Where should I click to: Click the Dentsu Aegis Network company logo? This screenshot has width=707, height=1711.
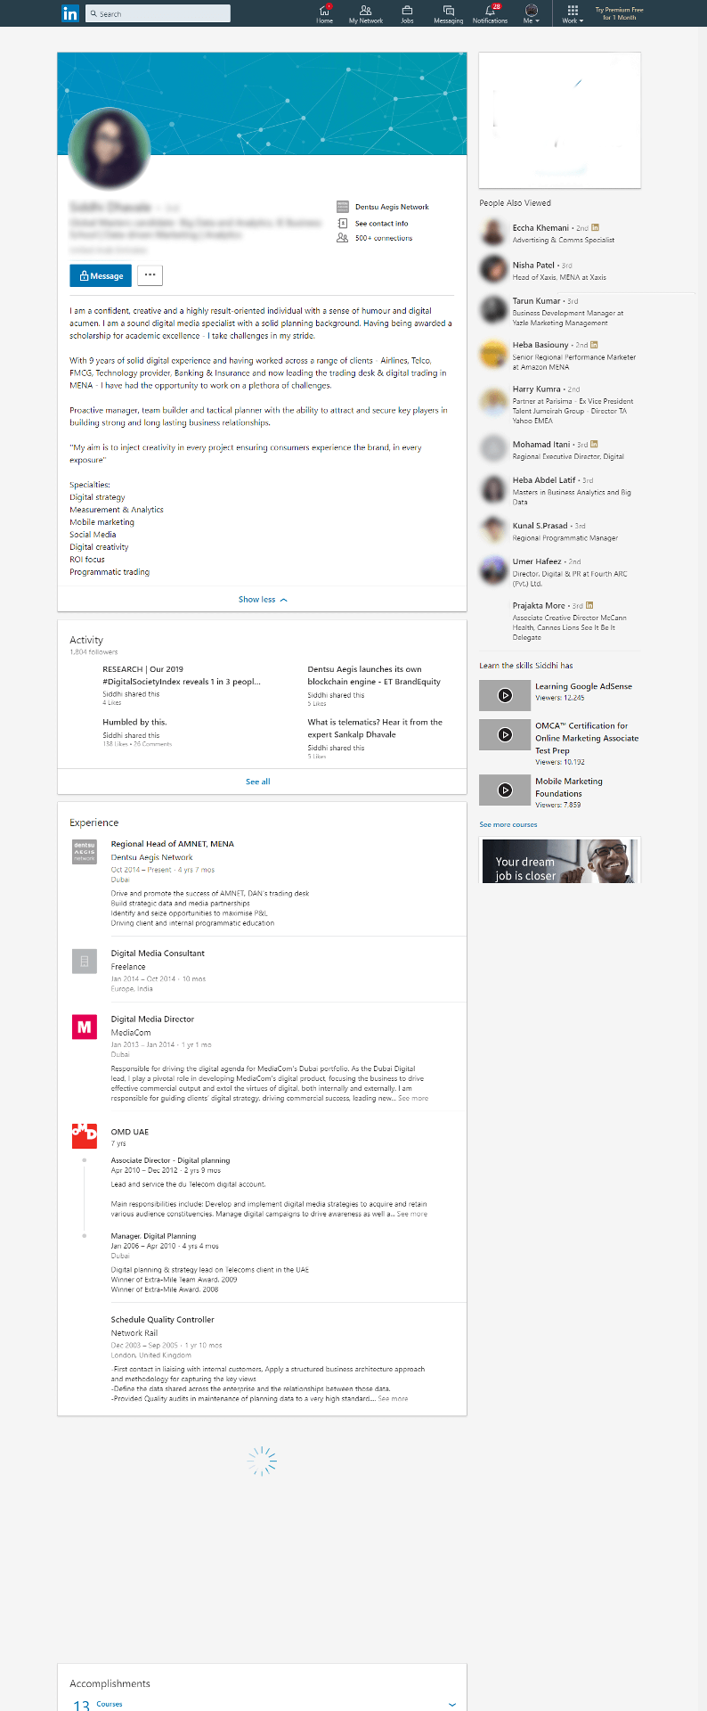[x=84, y=851]
